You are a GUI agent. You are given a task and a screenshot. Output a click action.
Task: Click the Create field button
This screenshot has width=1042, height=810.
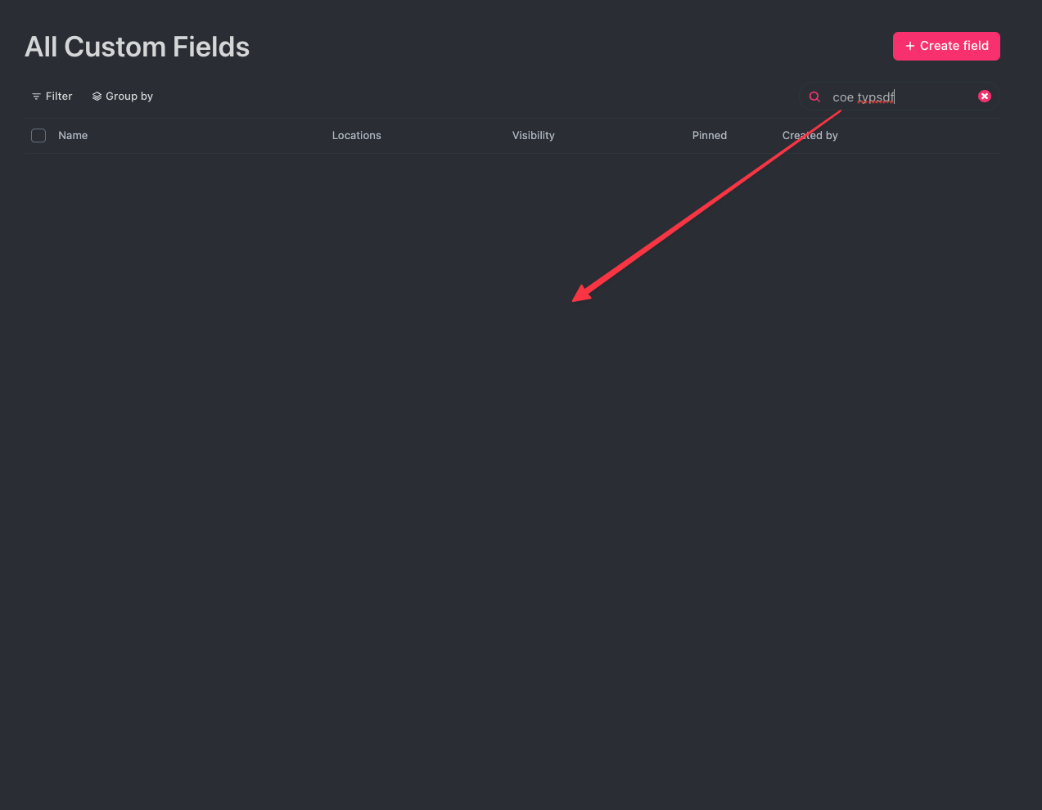[x=946, y=46]
